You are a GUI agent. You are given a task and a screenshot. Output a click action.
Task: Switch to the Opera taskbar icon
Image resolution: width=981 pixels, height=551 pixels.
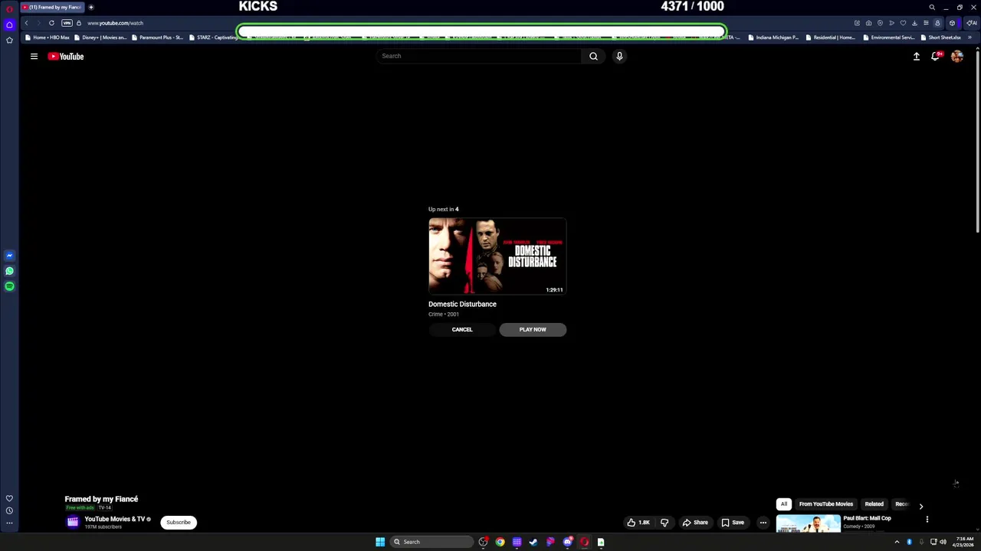[x=584, y=542]
